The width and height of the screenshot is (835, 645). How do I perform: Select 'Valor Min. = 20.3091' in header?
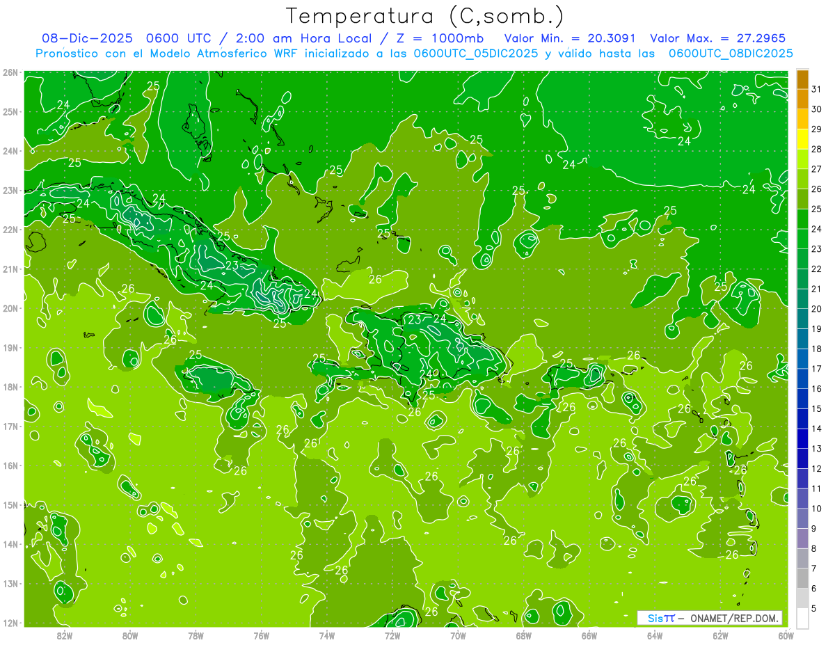pyautogui.click(x=570, y=38)
